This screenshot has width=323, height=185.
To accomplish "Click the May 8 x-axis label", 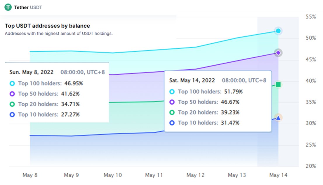I will click(30, 175).
